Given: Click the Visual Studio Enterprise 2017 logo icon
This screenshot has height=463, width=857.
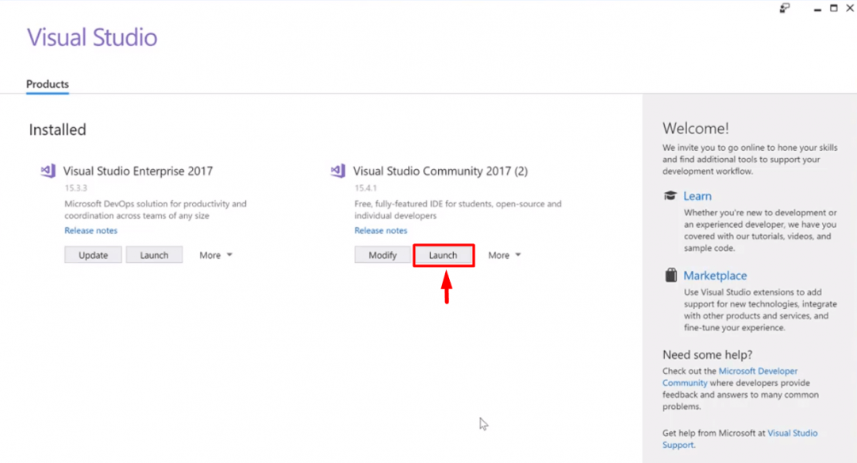Looking at the screenshot, I should [x=48, y=171].
